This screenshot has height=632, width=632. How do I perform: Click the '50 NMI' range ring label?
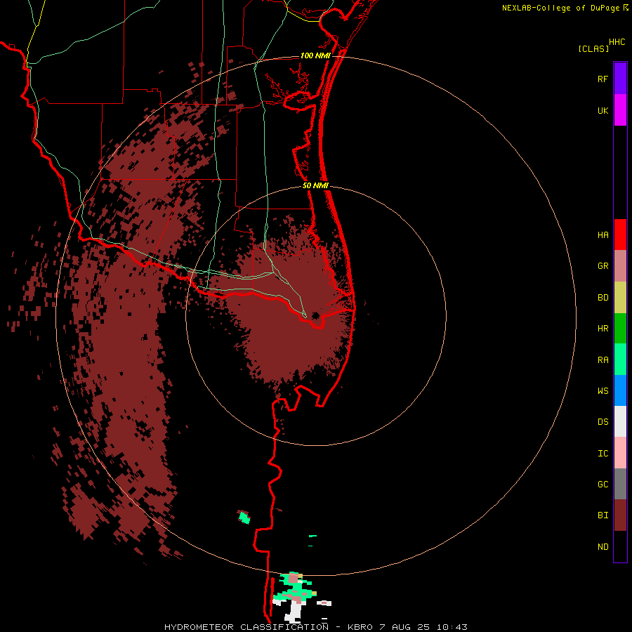pyautogui.click(x=315, y=185)
